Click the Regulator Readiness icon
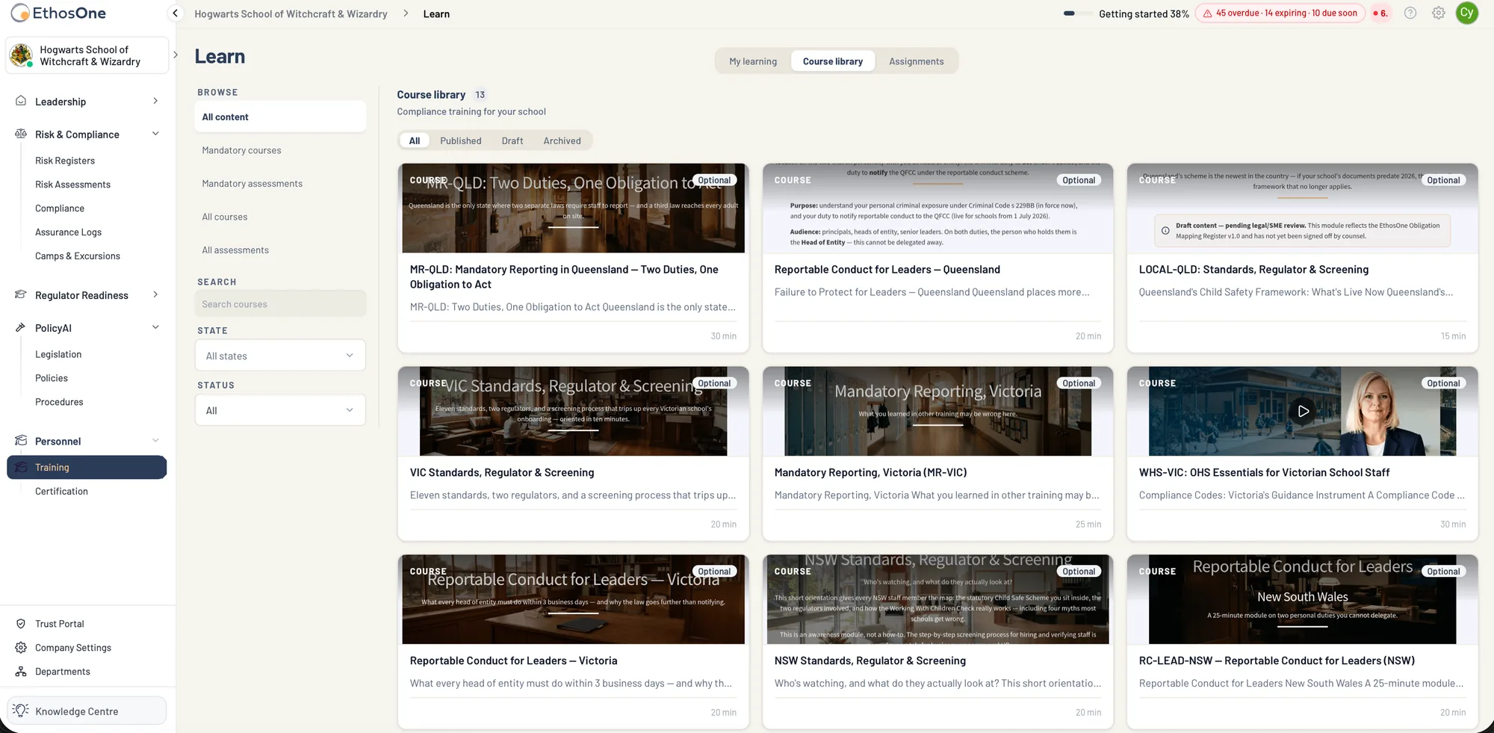This screenshot has width=1494, height=733. 21,294
